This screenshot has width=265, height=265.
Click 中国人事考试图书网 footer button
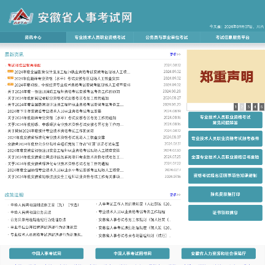pyautogui.click(x=132, y=253)
